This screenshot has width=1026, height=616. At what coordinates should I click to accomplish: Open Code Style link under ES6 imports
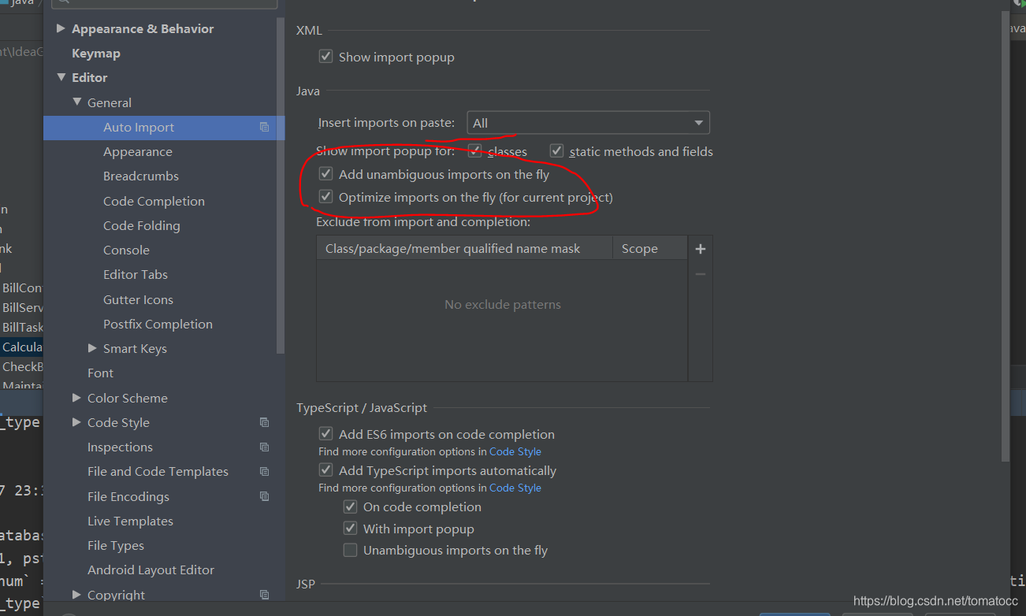tap(515, 451)
